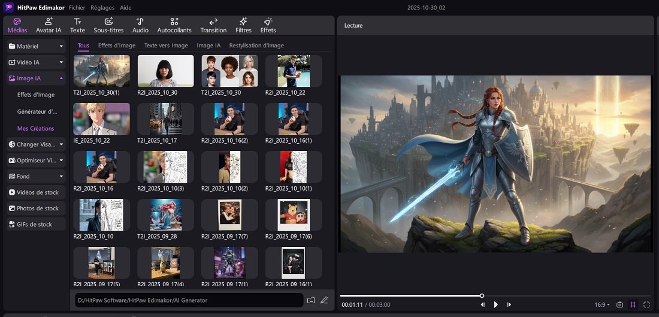Open the Autocollants stickers panel
659x317 pixels.
click(174, 25)
